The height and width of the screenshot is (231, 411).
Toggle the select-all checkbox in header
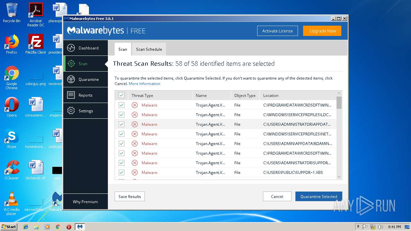click(x=121, y=95)
